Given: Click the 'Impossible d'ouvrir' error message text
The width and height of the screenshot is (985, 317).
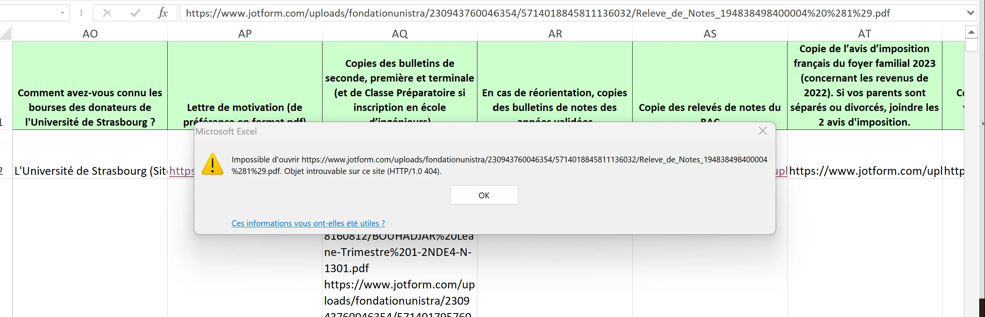Looking at the screenshot, I should [499, 165].
